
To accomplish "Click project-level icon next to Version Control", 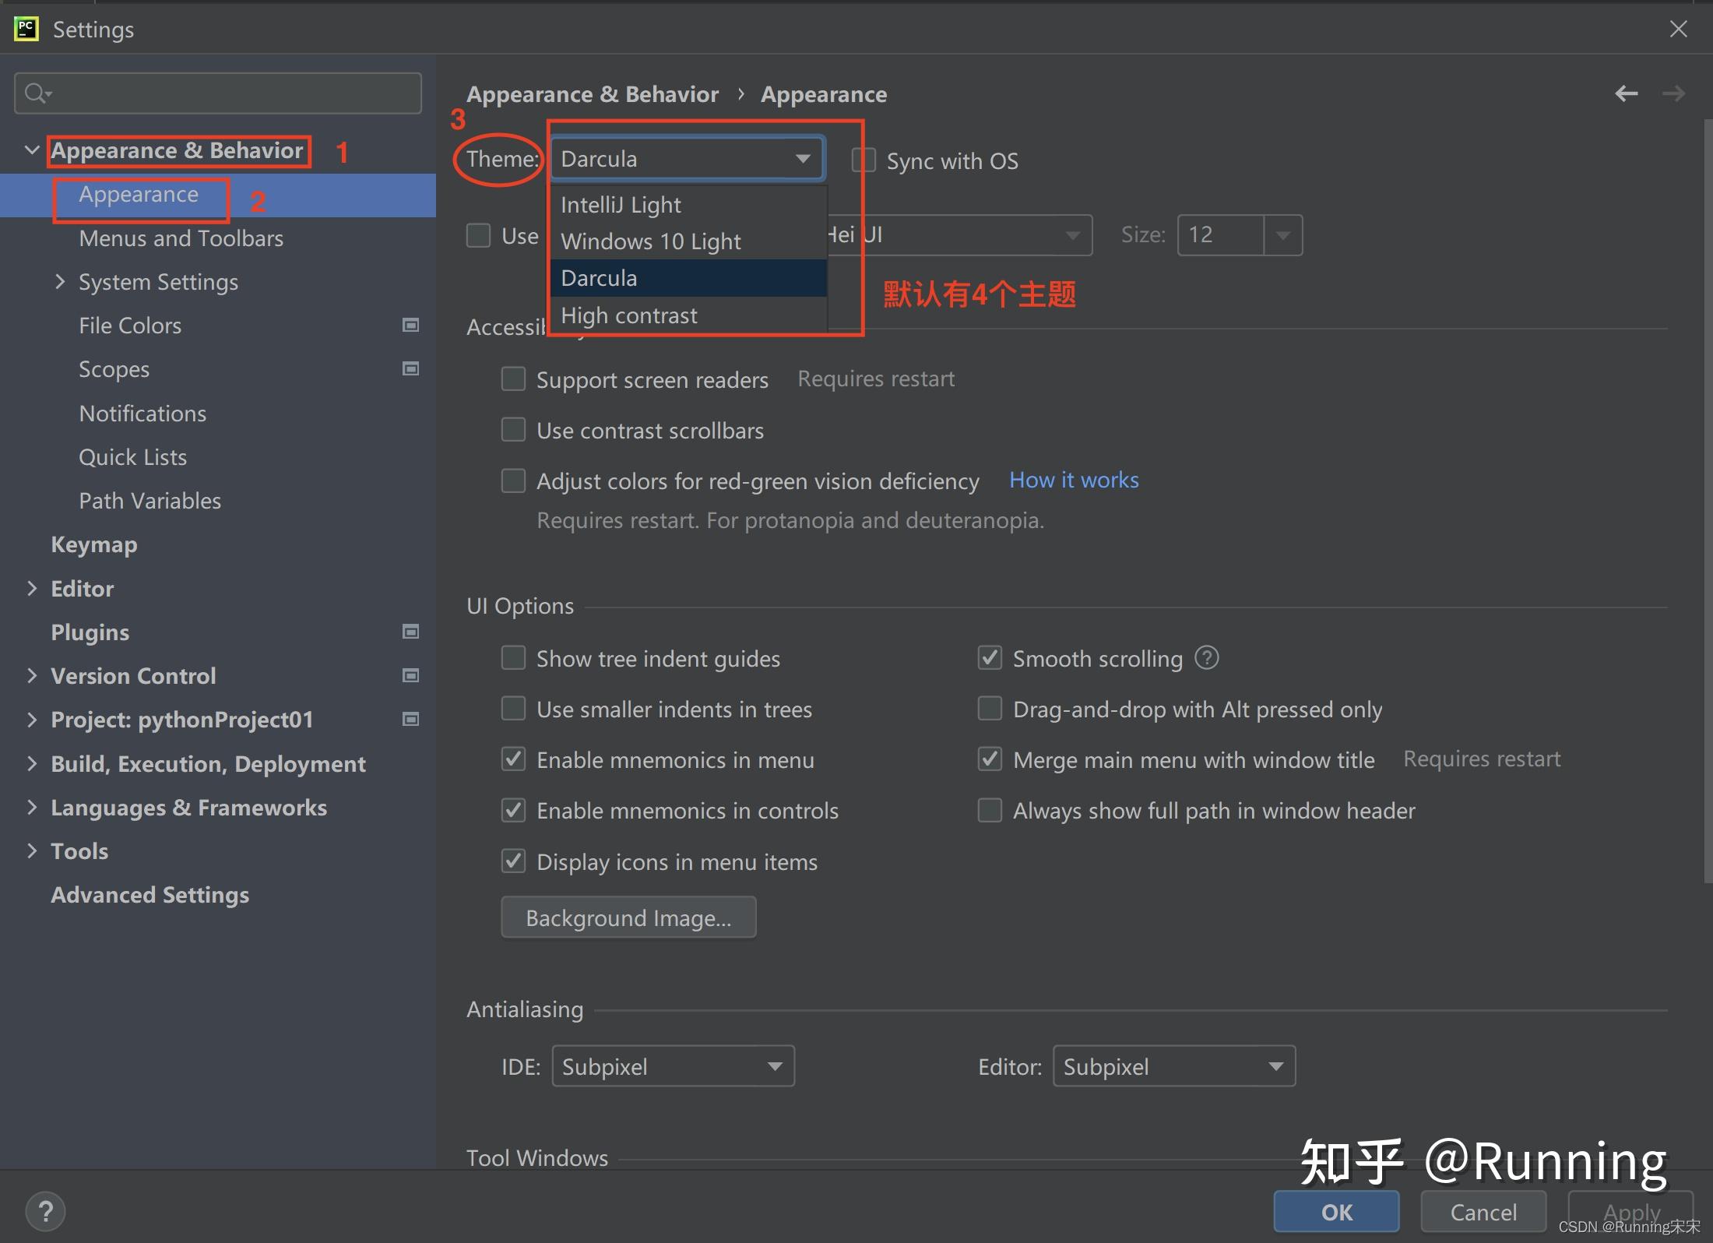I will tap(410, 675).
